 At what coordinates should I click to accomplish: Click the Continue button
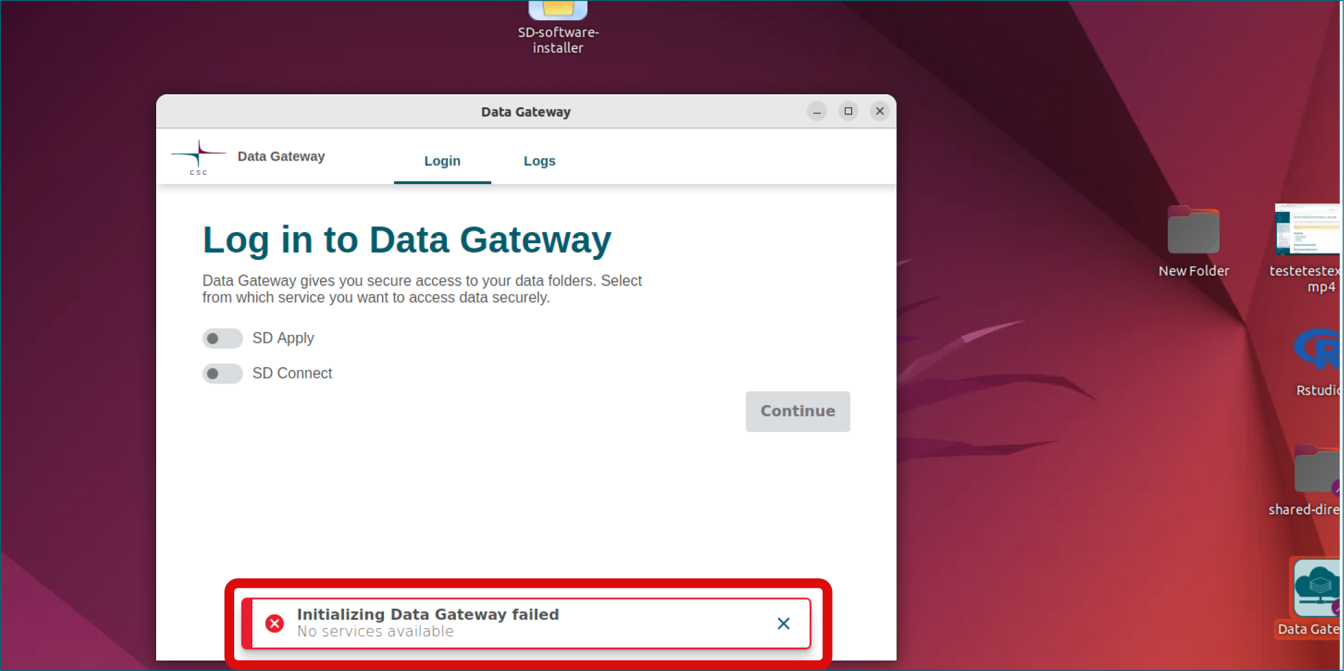point(797,411)
